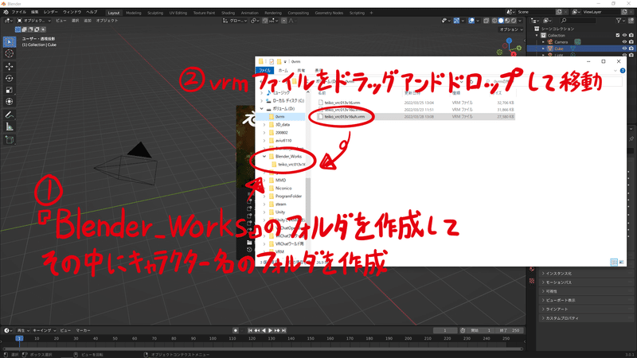
Task: Toggle snapping magnet in the viewport header
Action: [x=265, y=21]
